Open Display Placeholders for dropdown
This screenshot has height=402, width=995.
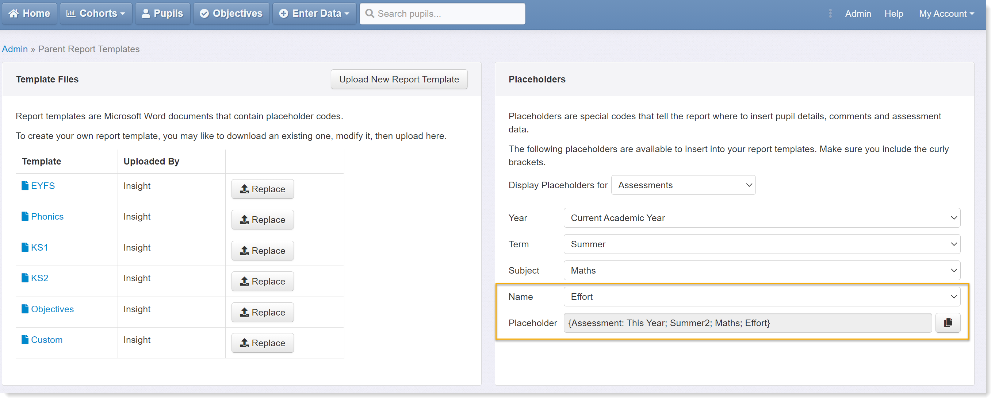point(683,185)
